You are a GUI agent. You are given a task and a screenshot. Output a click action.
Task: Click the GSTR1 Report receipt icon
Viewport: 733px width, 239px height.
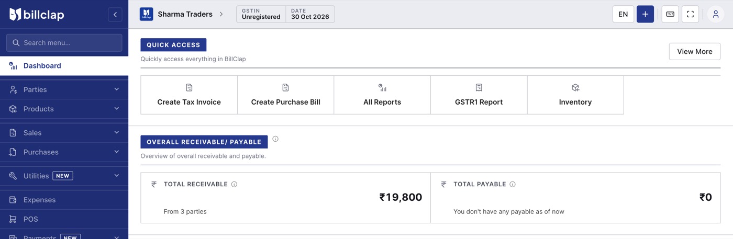pyautogui.click(x=479, y=87)
